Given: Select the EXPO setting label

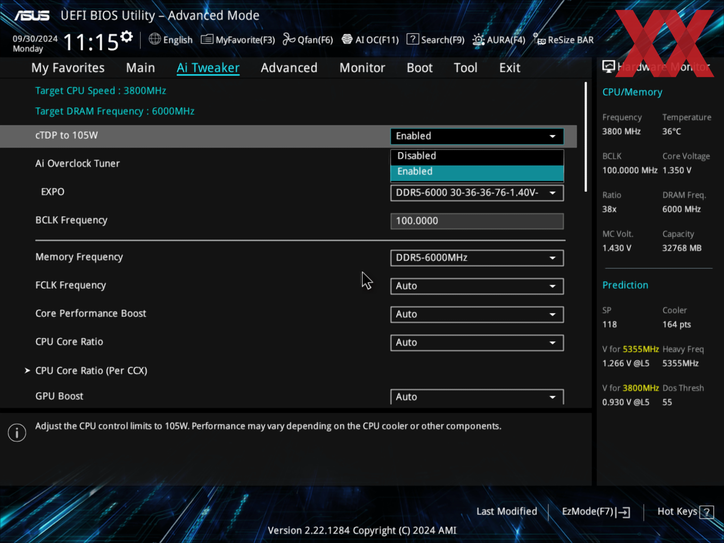Looking at the screenshot, I should click(x=53, y=192).
